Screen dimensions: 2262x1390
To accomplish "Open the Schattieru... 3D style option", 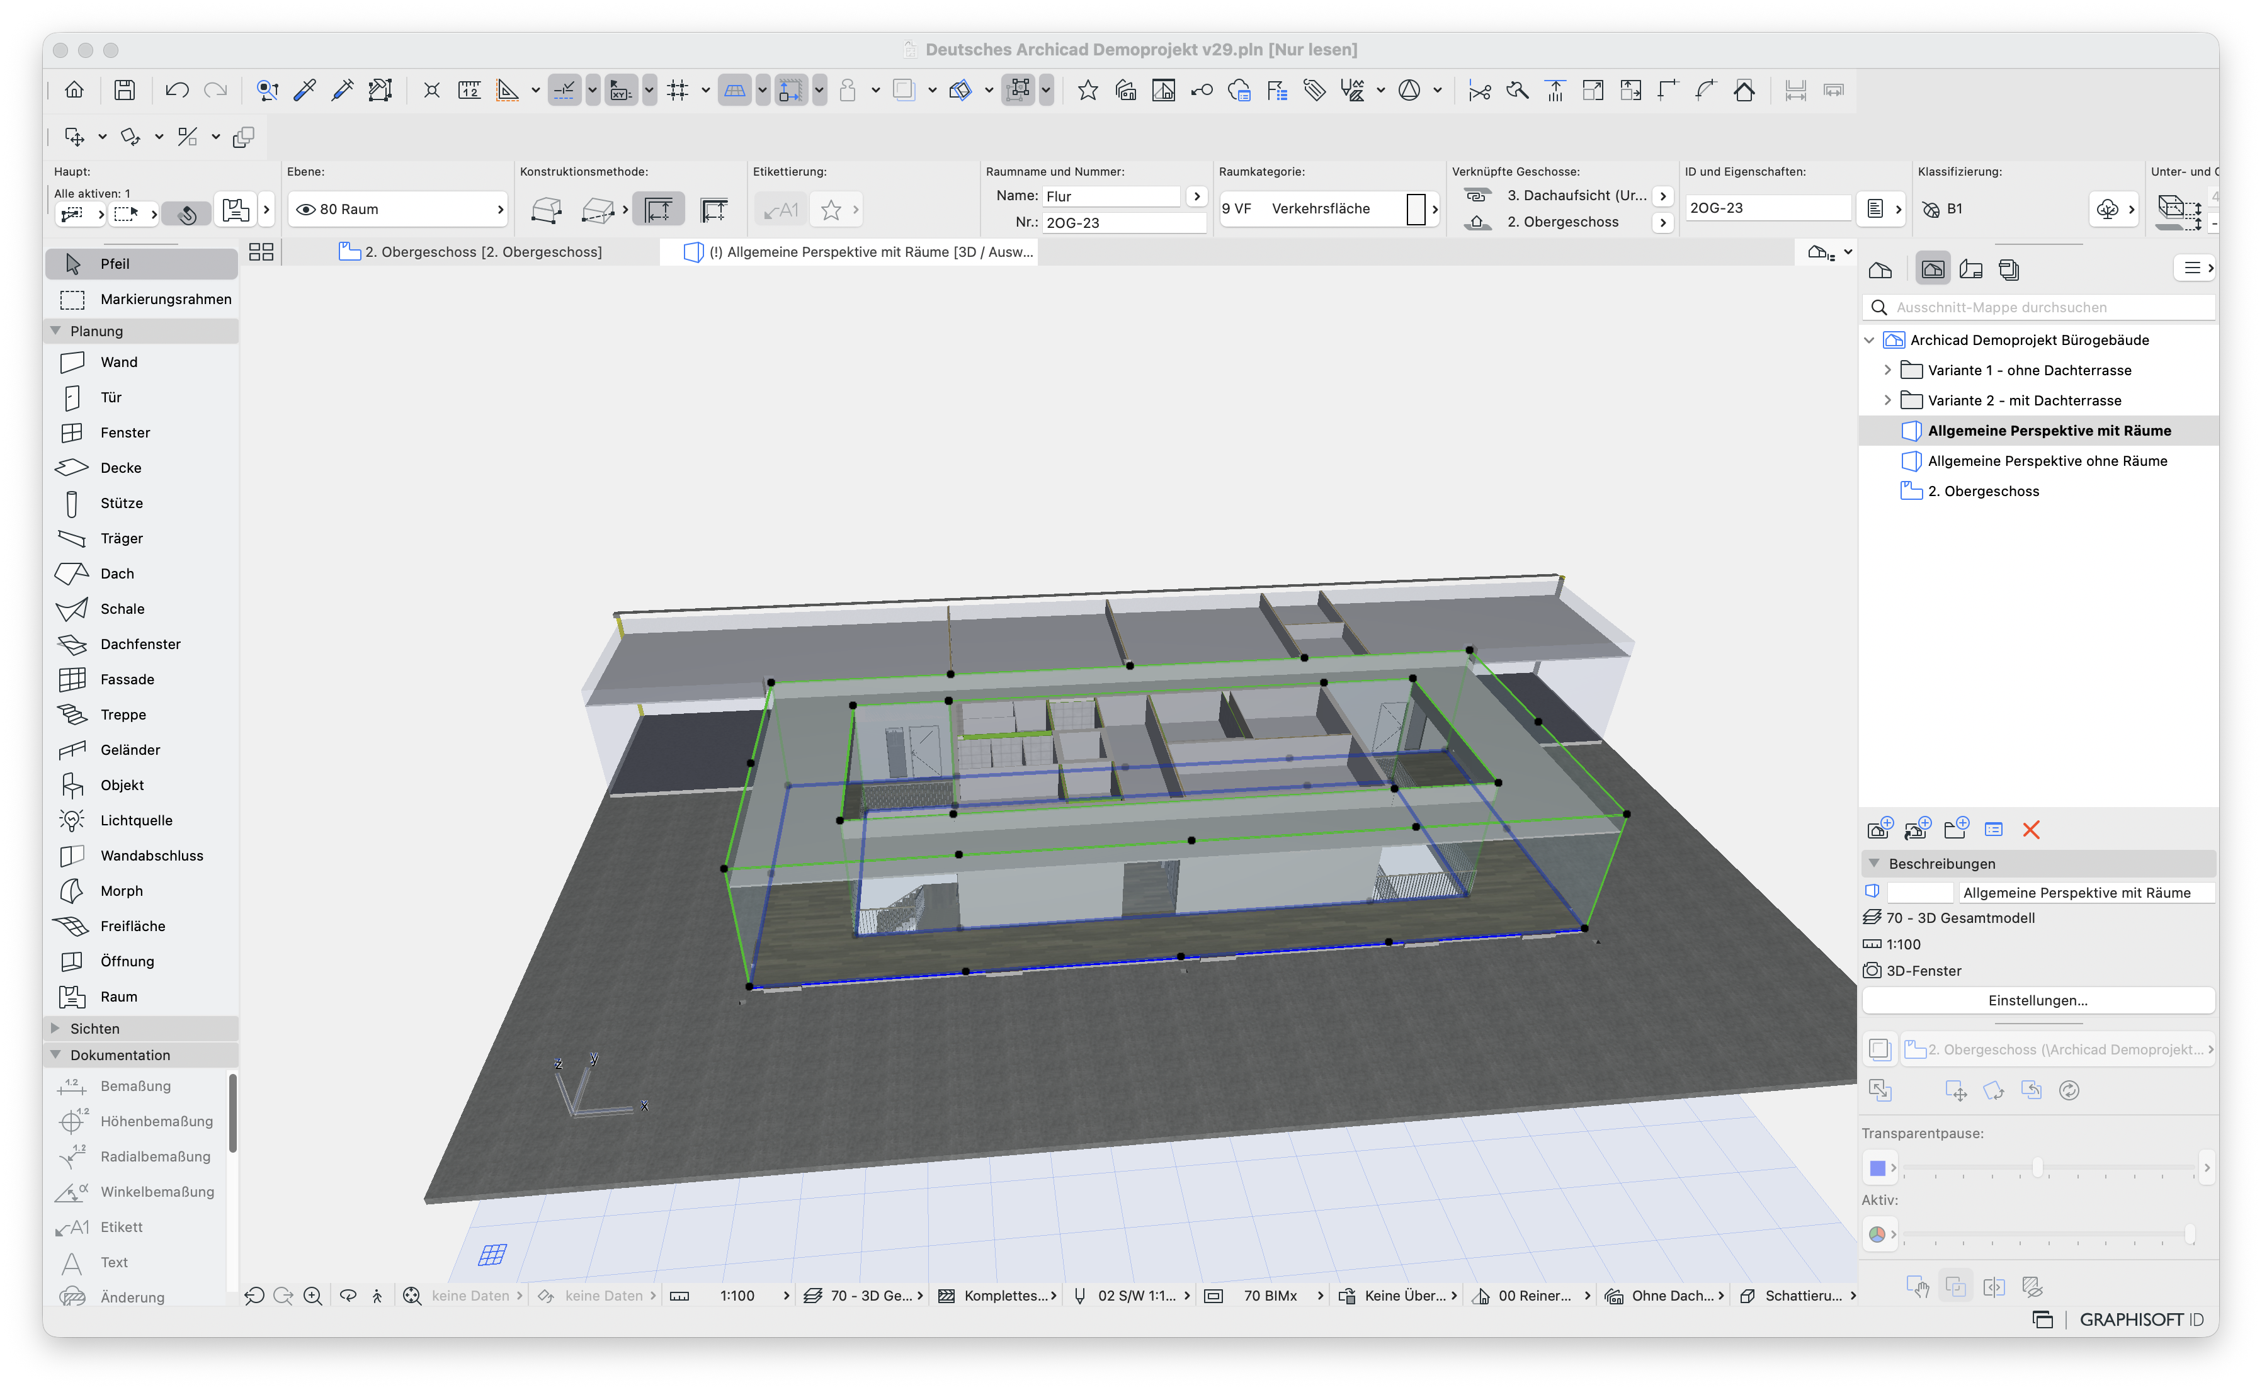I will (x=1799, y=1296).
